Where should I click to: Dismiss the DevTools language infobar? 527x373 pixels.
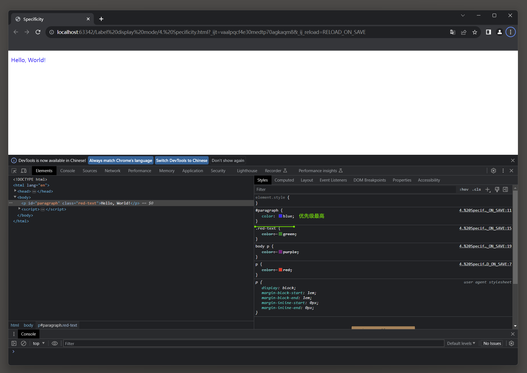513,161
